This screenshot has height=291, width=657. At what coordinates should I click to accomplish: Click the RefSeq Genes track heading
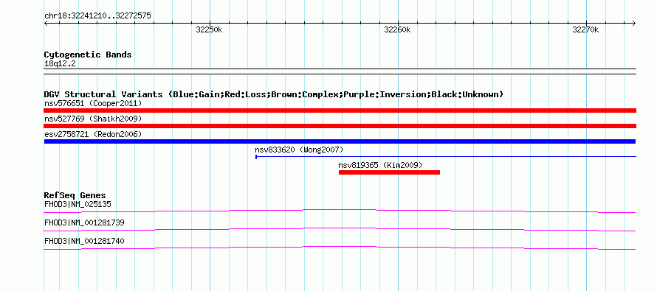[75, 196]
